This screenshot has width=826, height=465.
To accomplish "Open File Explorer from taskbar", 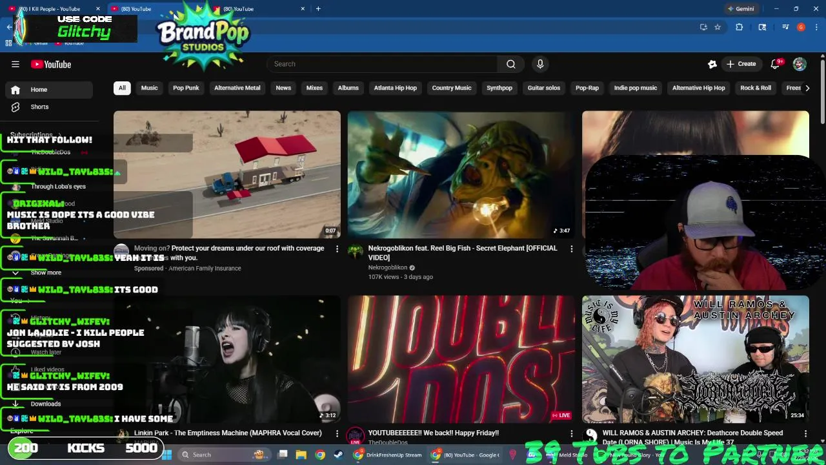I will [x=301, y=455].
